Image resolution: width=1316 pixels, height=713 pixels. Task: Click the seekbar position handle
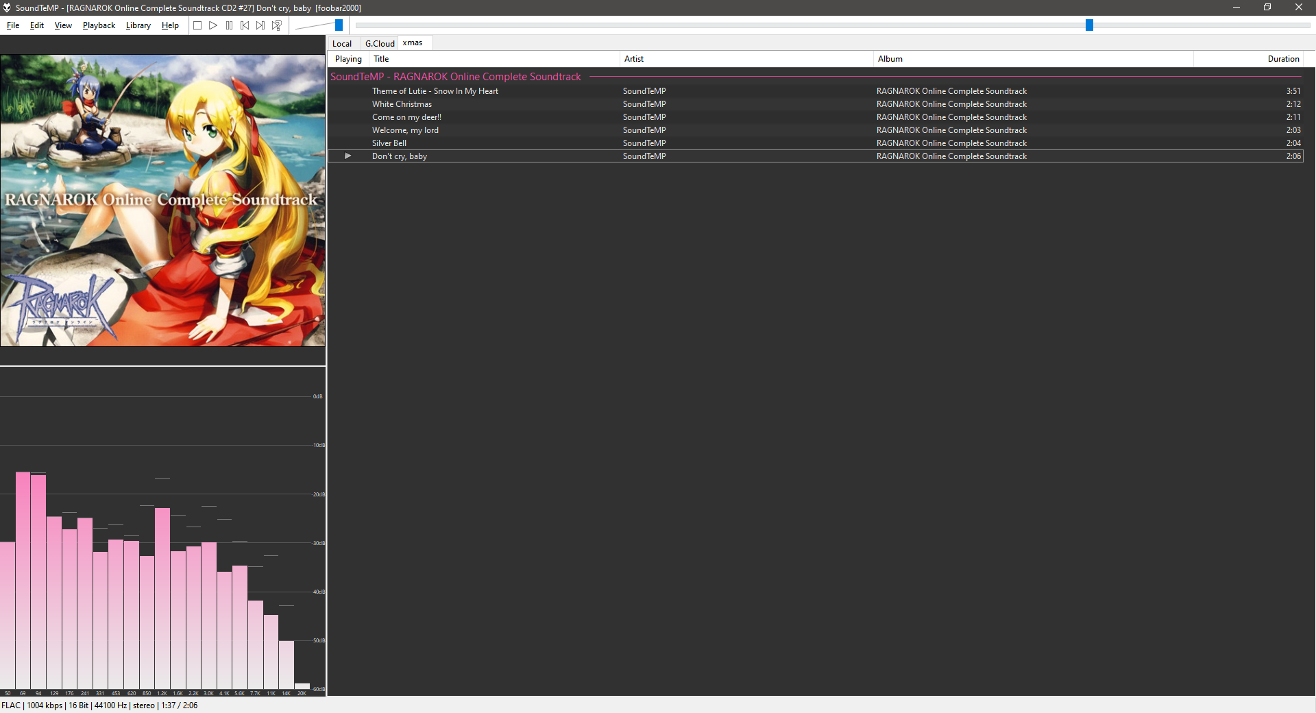tap(1089, 25)
